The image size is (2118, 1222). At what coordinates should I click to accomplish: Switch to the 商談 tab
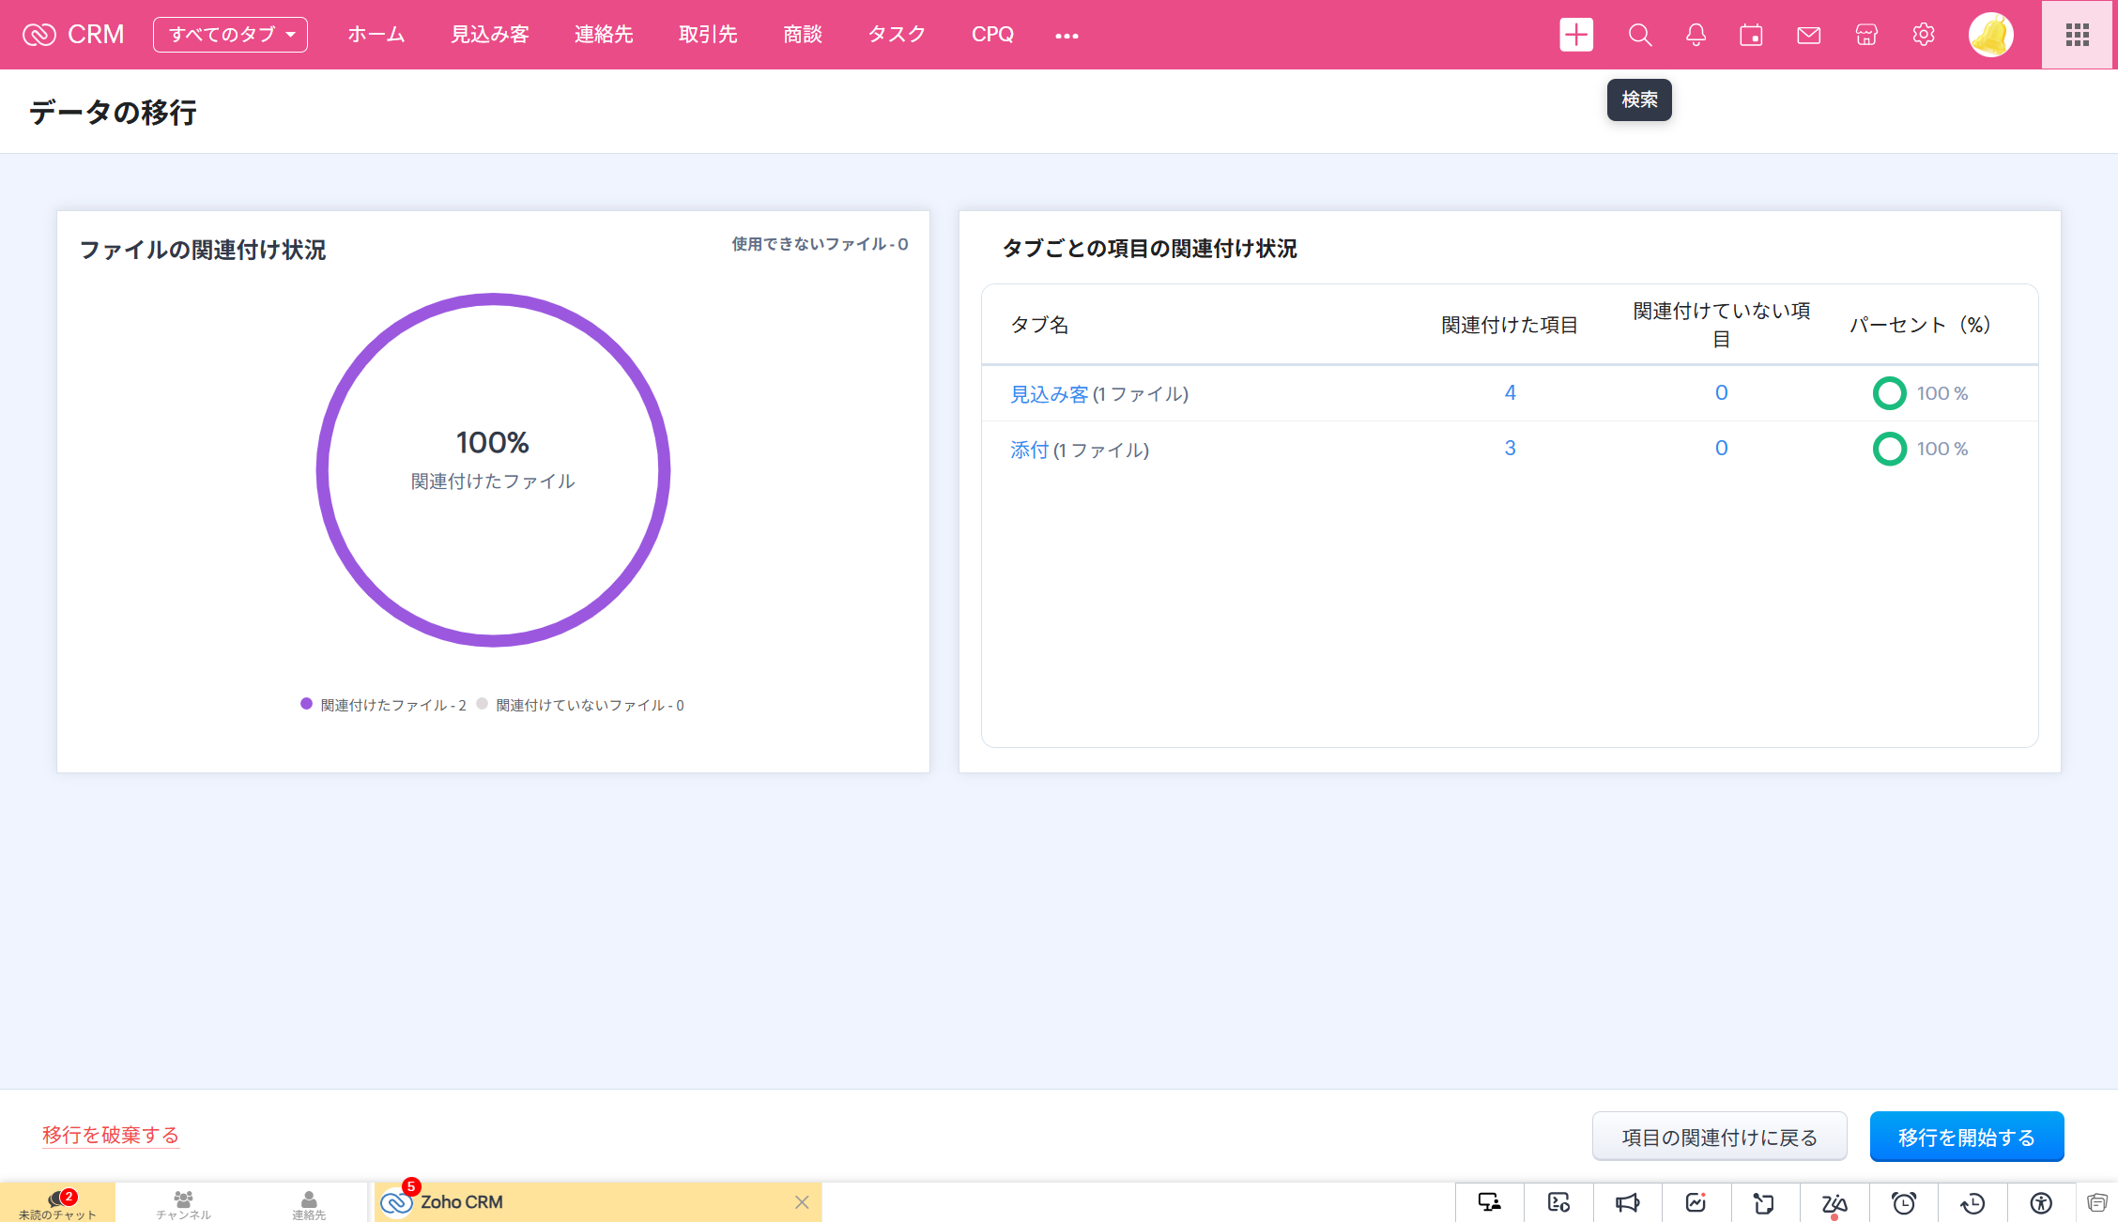803,35
